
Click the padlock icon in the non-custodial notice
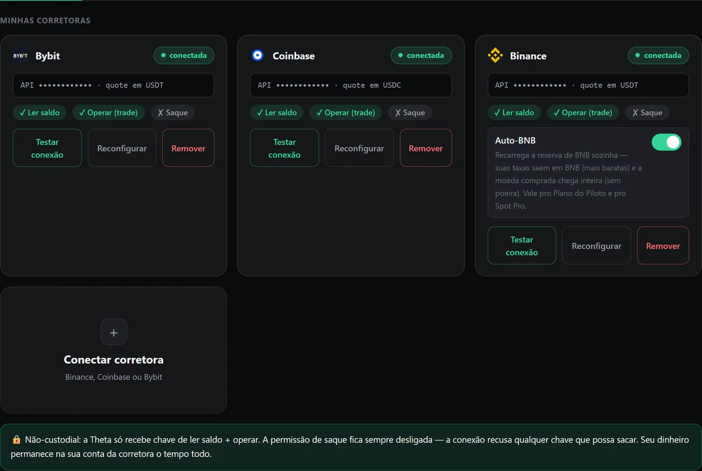pyautogui.click(x=17, y=439)
